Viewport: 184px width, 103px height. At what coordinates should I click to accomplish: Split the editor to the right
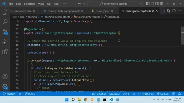[174, 11]
